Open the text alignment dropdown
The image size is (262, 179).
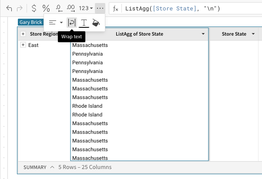[x=56, y=23]
